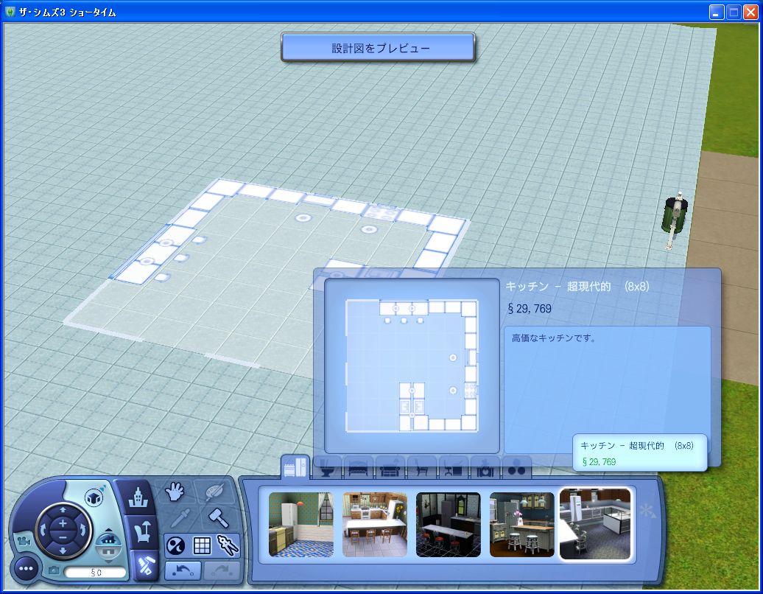Minimize the Sims 3 window

click(x=716, y=13)
